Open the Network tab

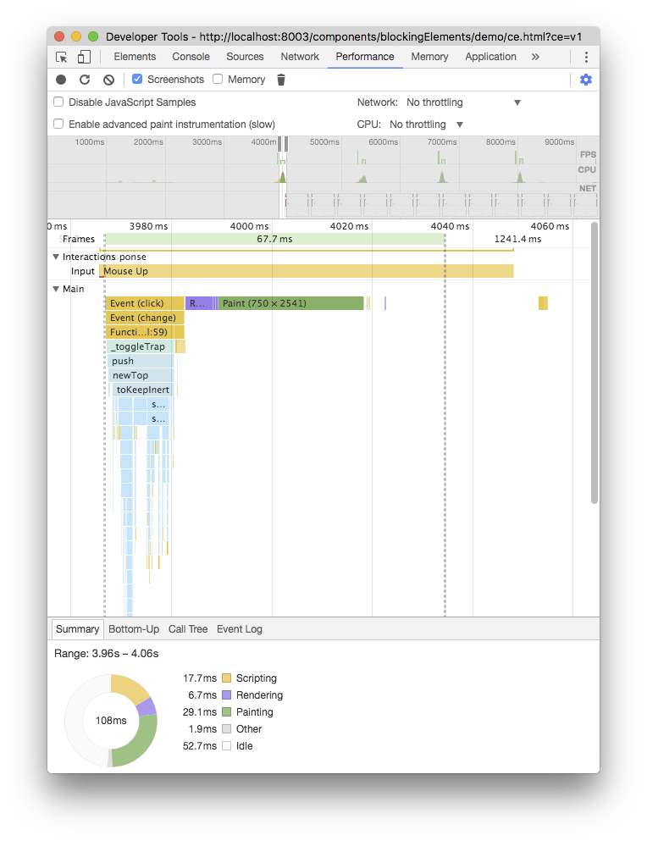[300, 57]
